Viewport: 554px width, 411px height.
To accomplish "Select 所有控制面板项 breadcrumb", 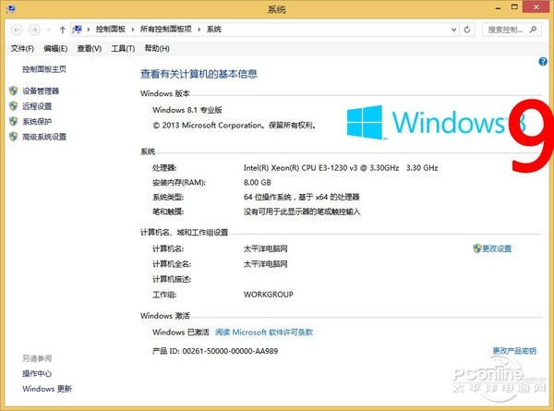I will click(x=165, y=29).
